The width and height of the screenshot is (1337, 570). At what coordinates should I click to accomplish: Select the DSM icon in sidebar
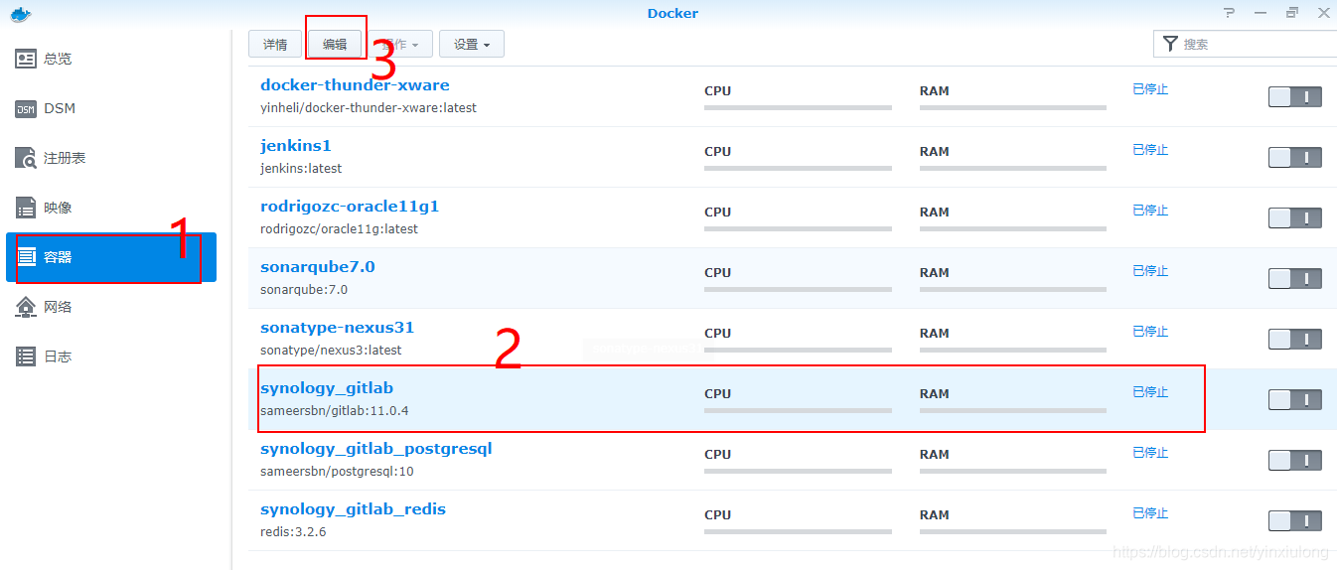(26, 108)
